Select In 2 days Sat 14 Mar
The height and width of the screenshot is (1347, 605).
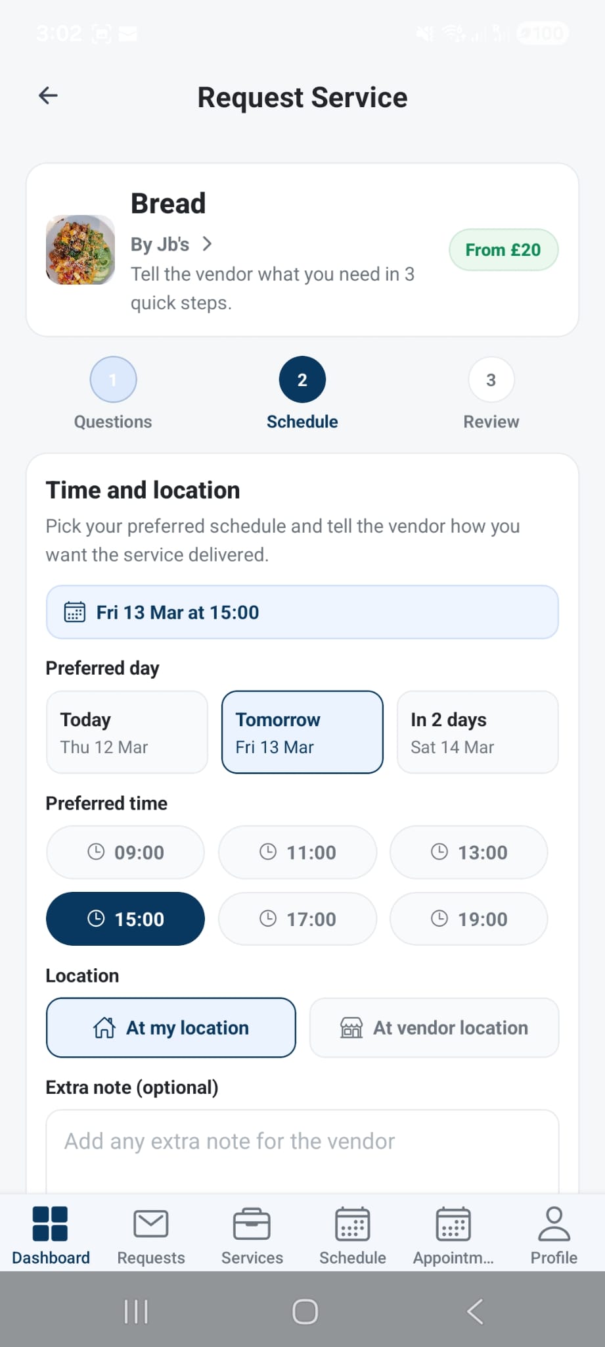coord(478,732)
